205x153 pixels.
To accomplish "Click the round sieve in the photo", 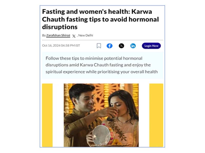I will (x=101, y=135).
